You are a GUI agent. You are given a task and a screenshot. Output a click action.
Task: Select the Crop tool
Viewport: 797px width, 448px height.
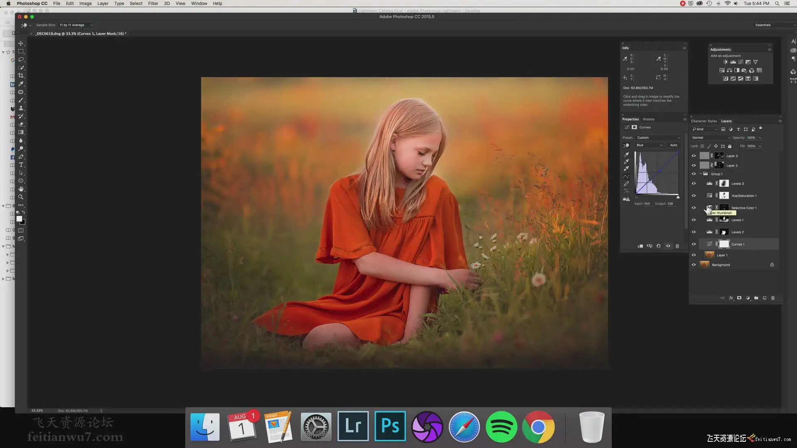[x=21, y=76]
